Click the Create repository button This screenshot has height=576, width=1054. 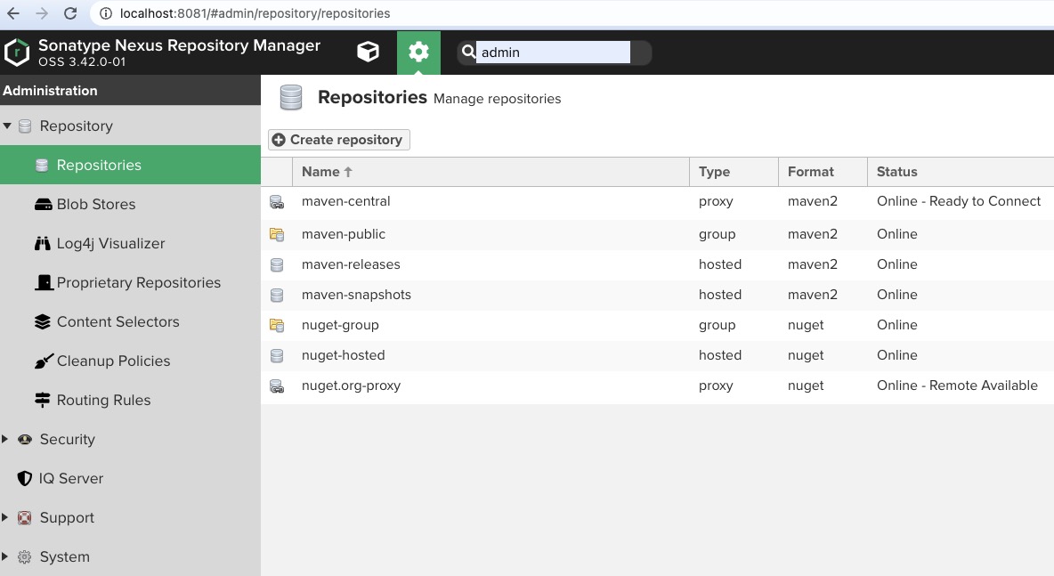tap(339, 140)
